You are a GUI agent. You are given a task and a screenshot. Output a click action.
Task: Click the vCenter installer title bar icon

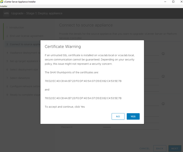[2, 2]
